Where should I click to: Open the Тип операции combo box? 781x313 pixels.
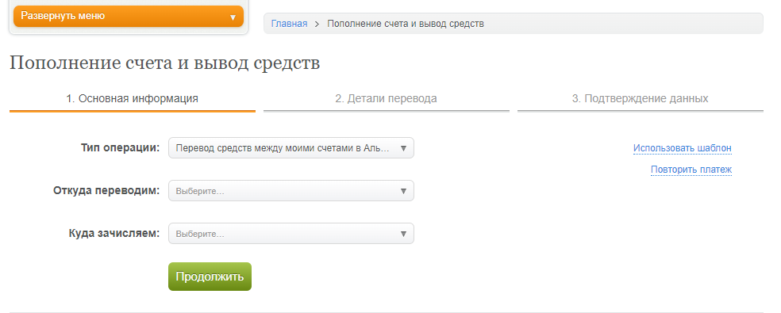click(290, 148)
